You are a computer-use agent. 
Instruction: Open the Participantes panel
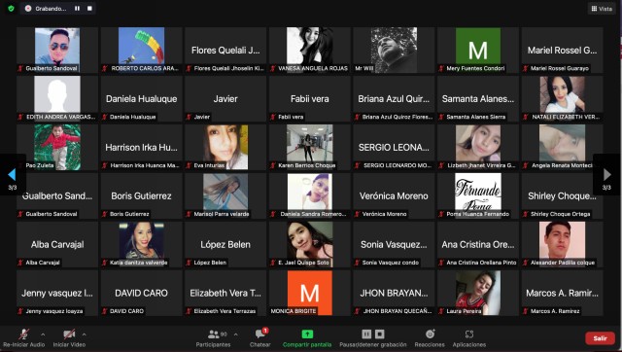coord(214,337)
